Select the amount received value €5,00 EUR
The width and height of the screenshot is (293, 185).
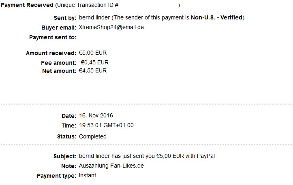click(93, 53)
